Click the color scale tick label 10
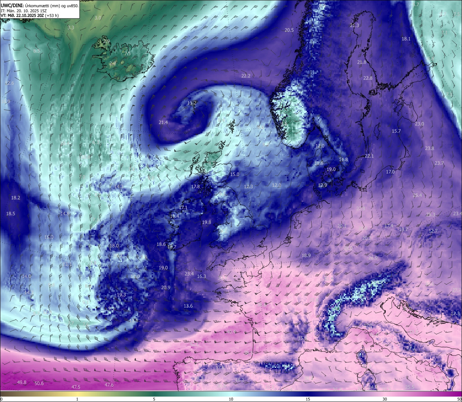This screenshot has height=402, width=462. point(231,399)
